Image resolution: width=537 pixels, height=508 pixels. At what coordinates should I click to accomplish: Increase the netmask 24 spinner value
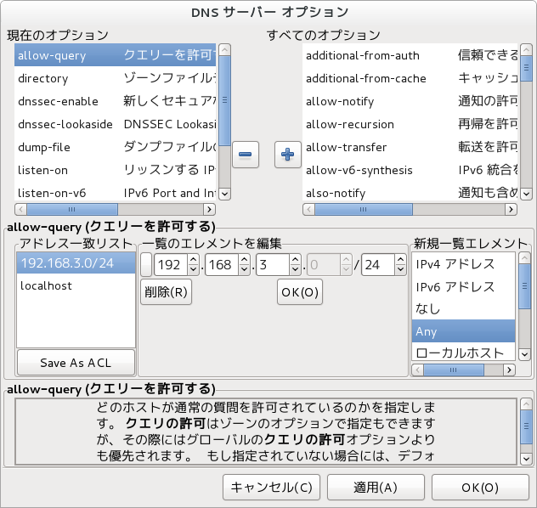pos(399,260)
